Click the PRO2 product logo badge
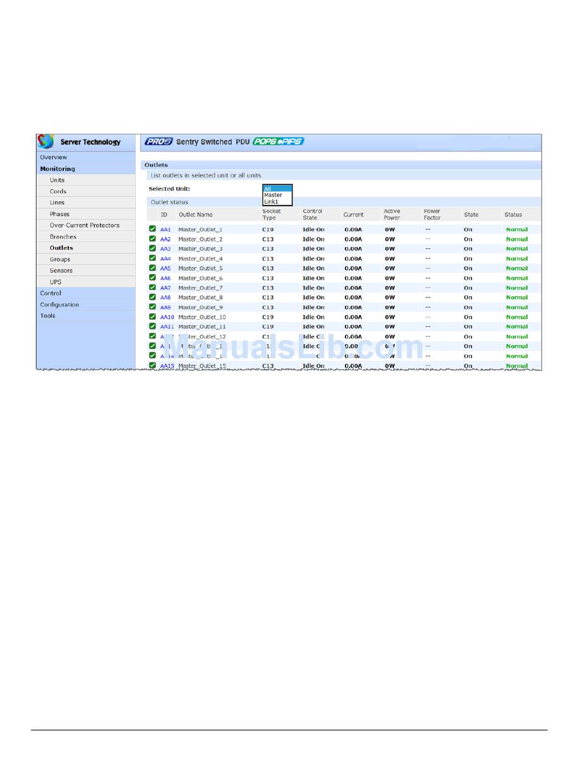This screenshot has height=759, width=578. tap(158, 142)
